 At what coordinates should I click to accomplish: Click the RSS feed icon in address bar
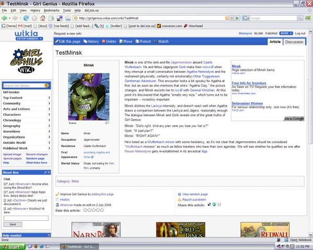tap(227, 18)
